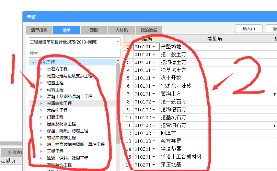Expand the 桩基工程 node
Image resolution: width=277 pixels, height=171 pixels.
[x=41, y=83]
